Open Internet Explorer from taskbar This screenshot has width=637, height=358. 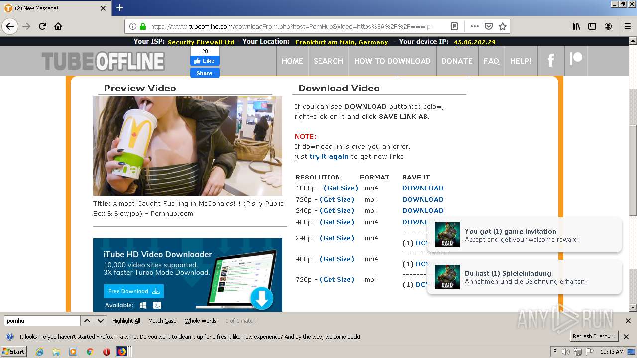(x=40, y=352)
